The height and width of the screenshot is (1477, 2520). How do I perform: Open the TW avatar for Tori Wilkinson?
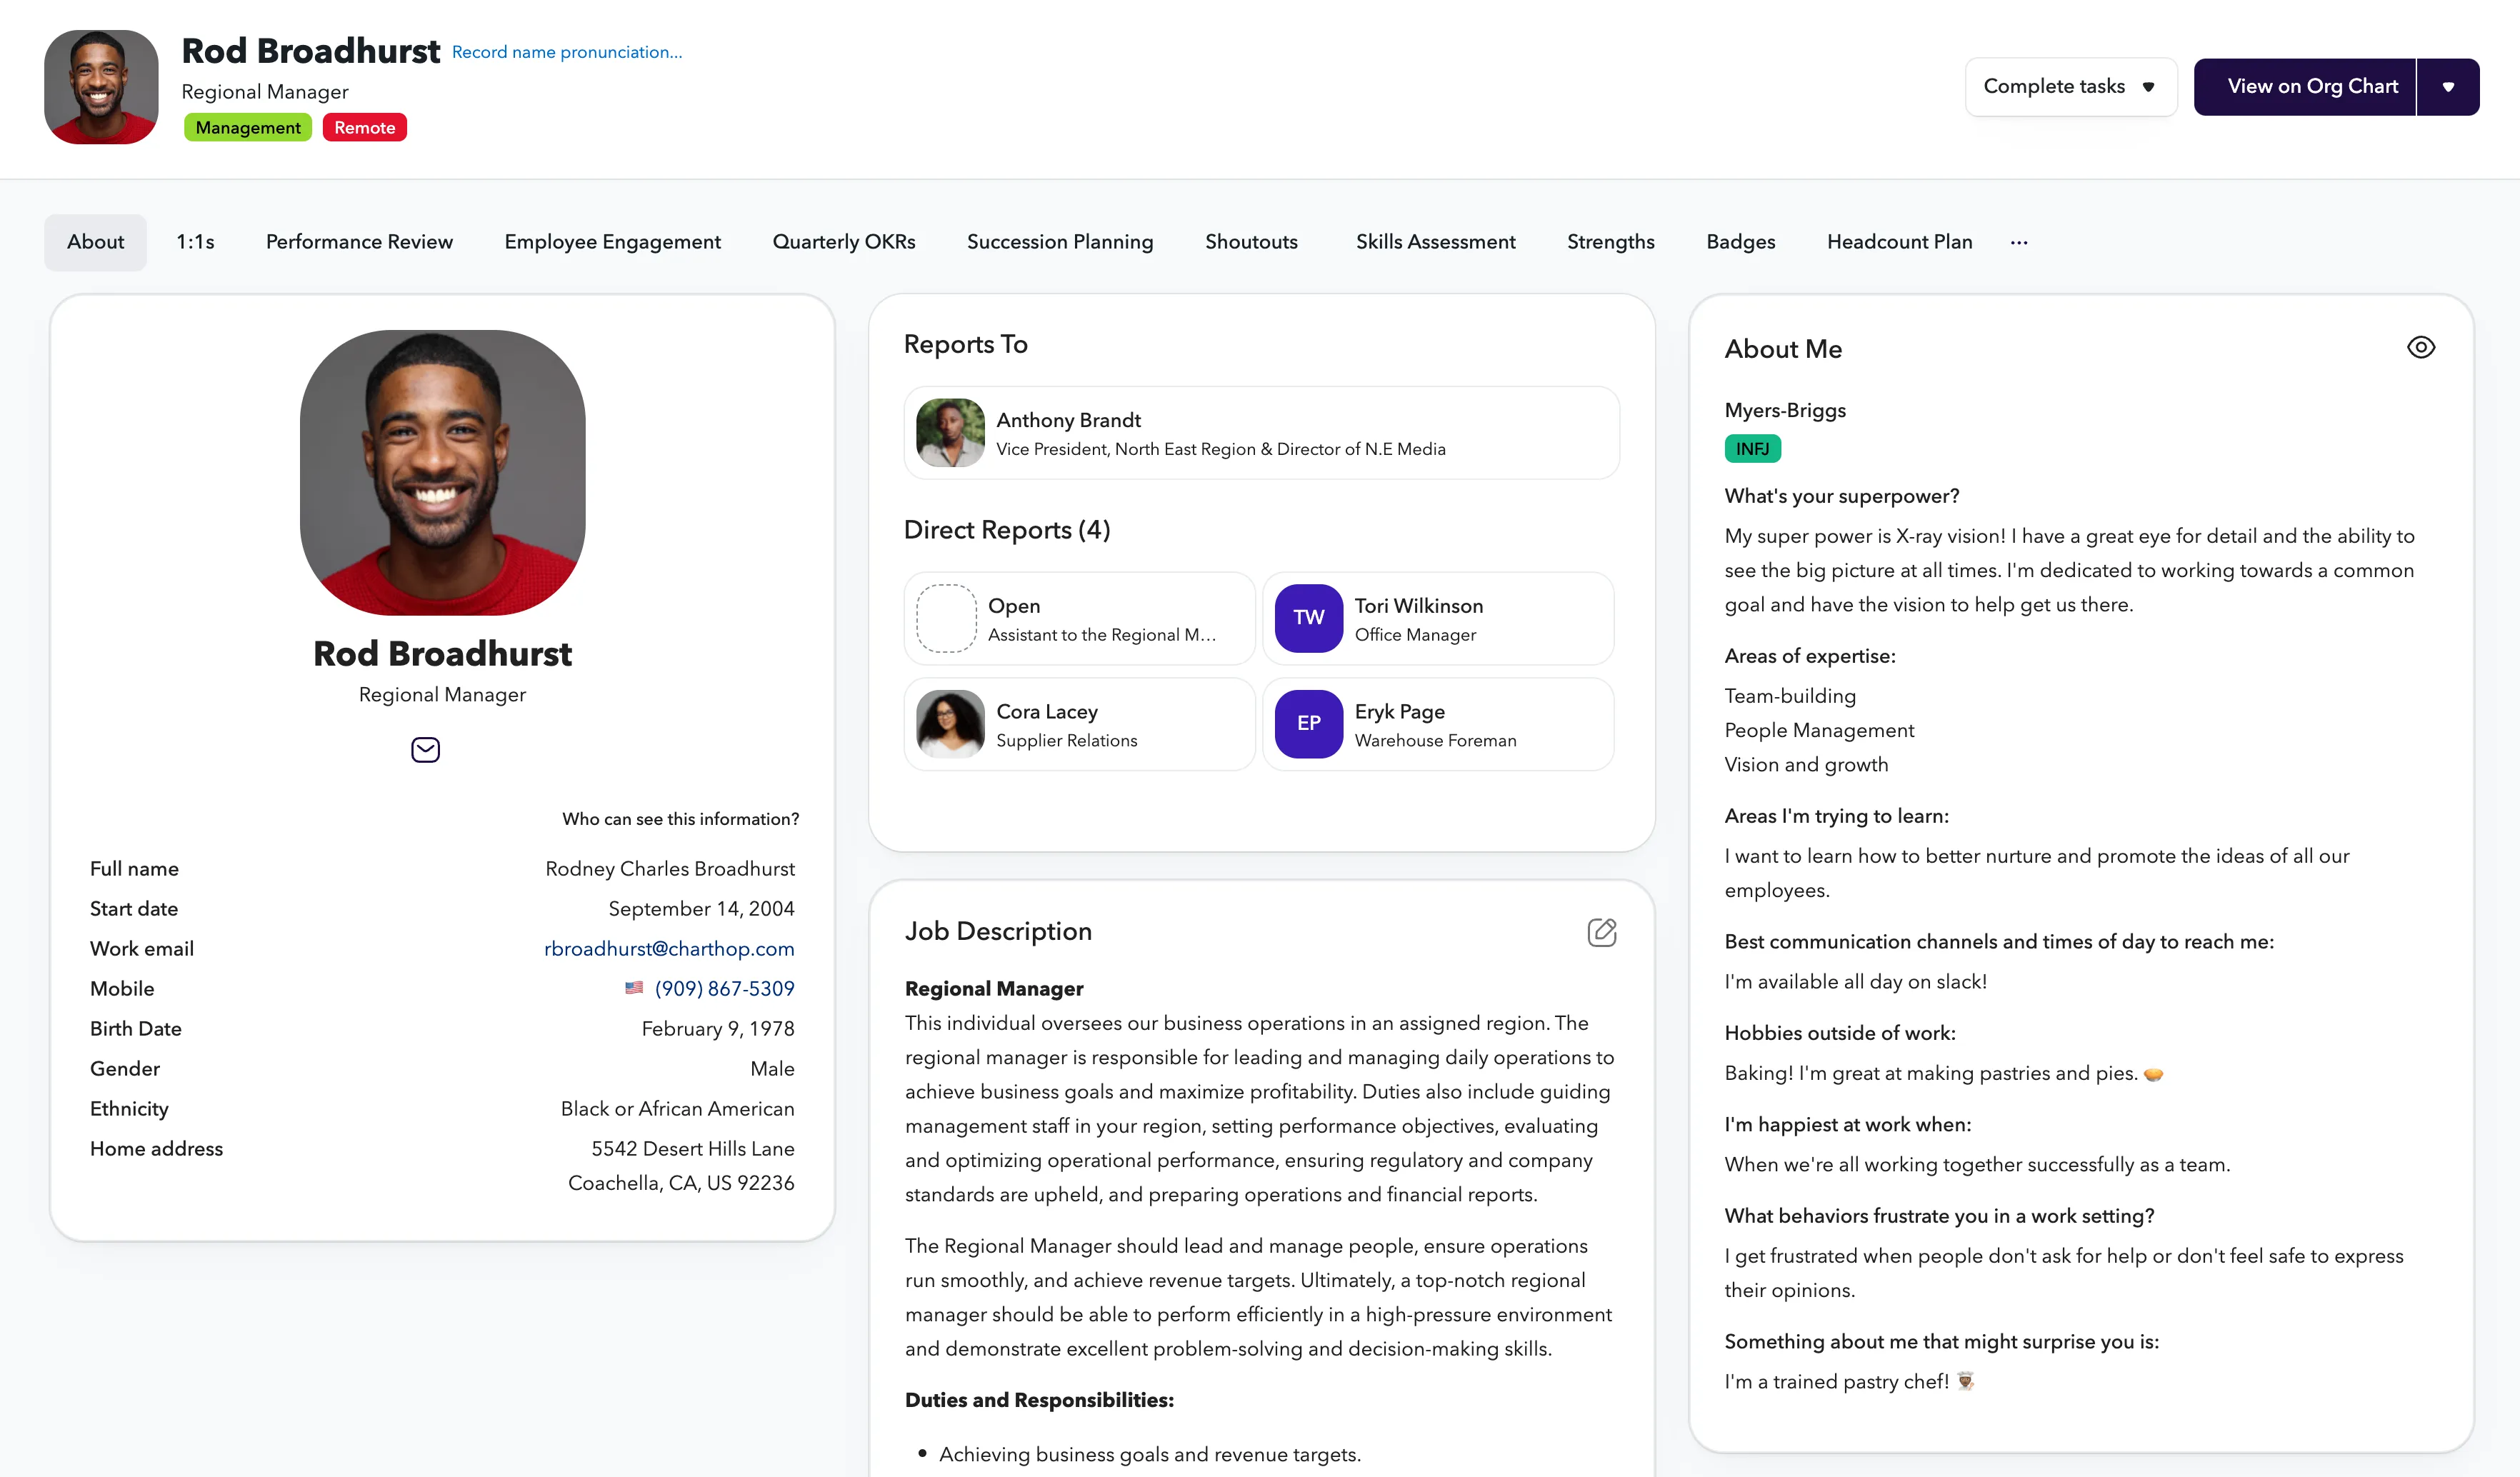(x=1308, y=618)
